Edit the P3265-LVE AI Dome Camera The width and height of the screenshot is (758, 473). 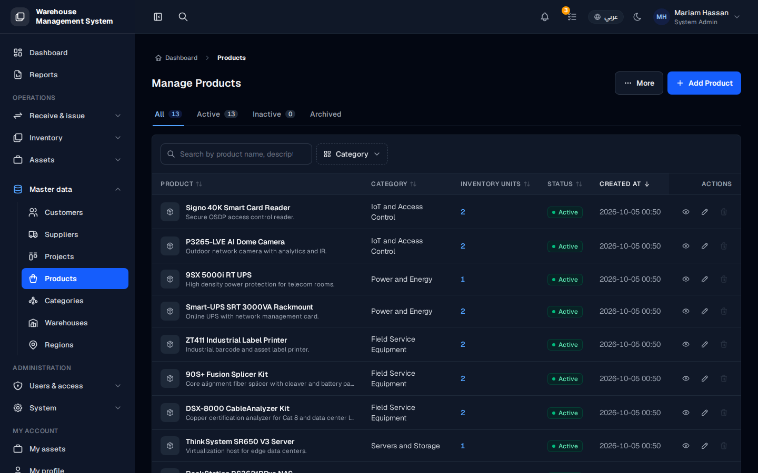click(705, 246)
